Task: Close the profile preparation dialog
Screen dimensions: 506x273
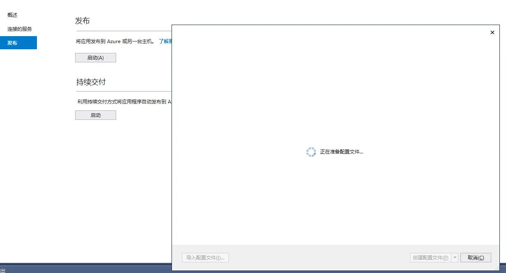Action: tap(492, 32)
